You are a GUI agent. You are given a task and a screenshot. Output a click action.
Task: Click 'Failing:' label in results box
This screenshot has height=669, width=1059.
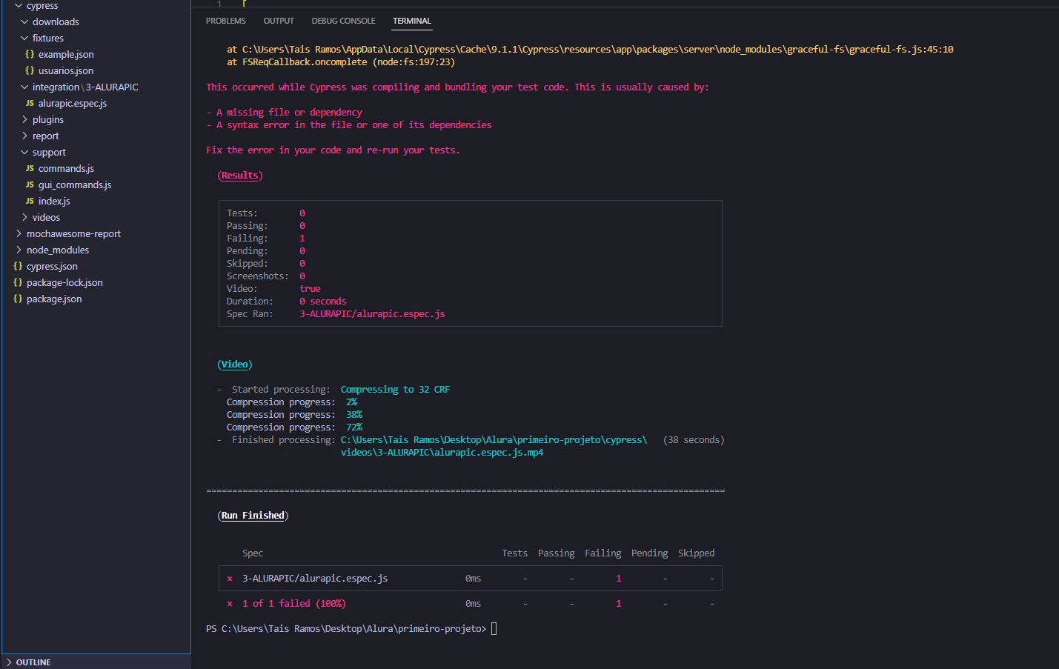point(248,239)
